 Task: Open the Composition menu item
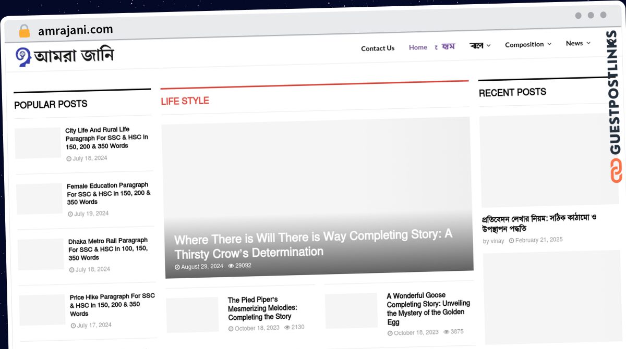[x=524, y=44]
